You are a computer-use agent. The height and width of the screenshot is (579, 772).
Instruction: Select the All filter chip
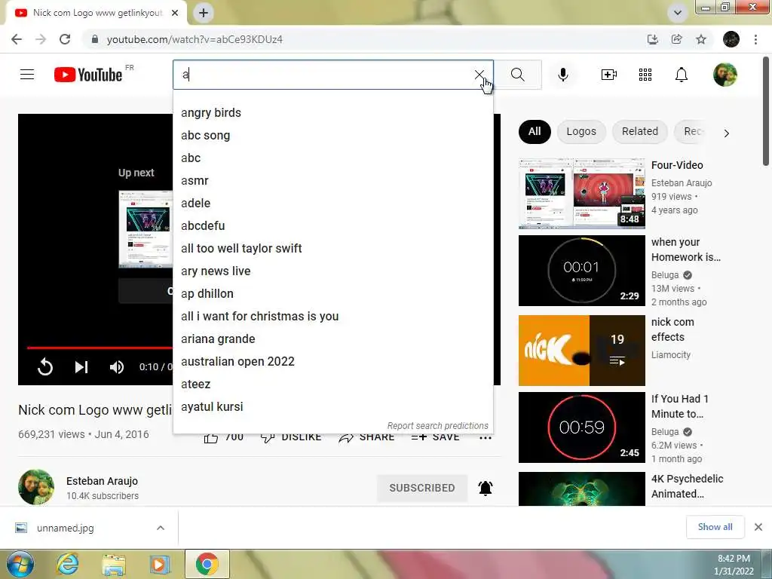point(535,132)
